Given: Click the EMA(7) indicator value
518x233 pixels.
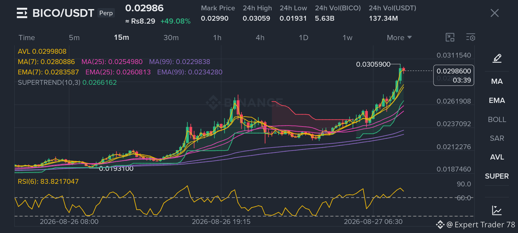Looking at the screenshot, I should pyautogui.click(x=48, y=72).
